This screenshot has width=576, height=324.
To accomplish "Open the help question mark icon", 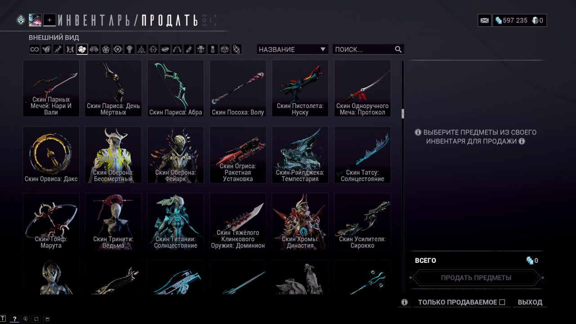I will pyautogui.click(x=14, y=319).
